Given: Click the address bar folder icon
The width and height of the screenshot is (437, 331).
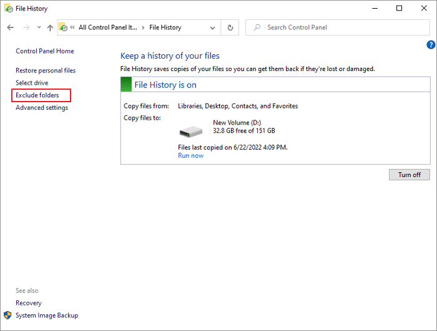Looking at the screenshot, I should tap(63, 27).
